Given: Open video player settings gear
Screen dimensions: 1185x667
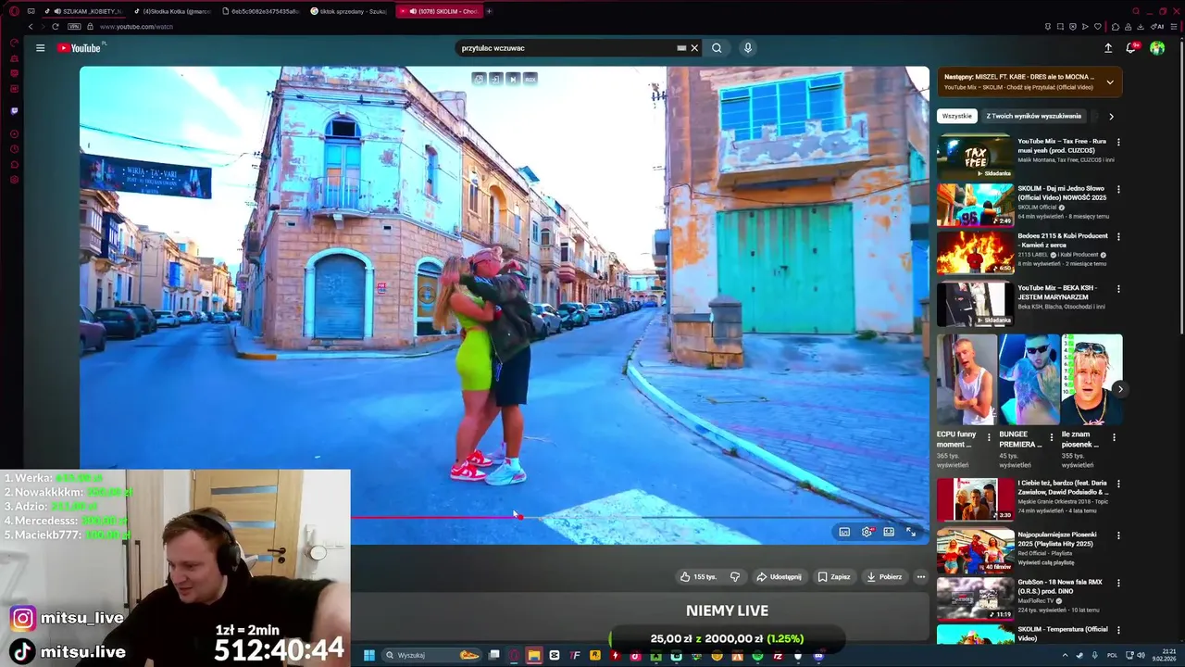Looking at the screenshot, I should (x=867, y=532).
